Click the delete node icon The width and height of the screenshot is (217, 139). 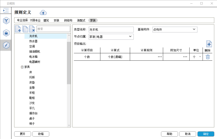coord(32,29)
